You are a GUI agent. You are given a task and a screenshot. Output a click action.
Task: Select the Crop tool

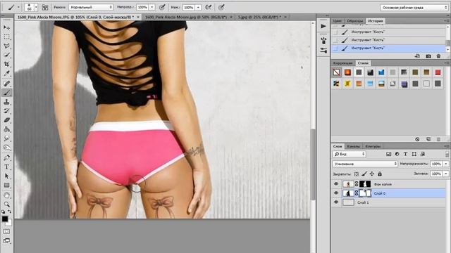pyautogui.click(x=6, y=64)
